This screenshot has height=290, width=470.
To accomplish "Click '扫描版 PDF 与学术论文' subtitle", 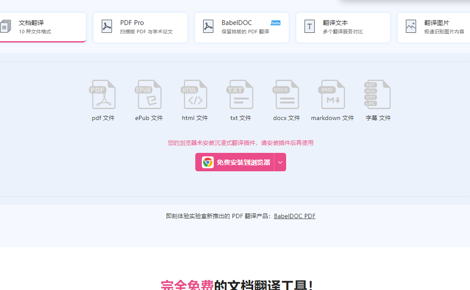I will tap(146, 32).
